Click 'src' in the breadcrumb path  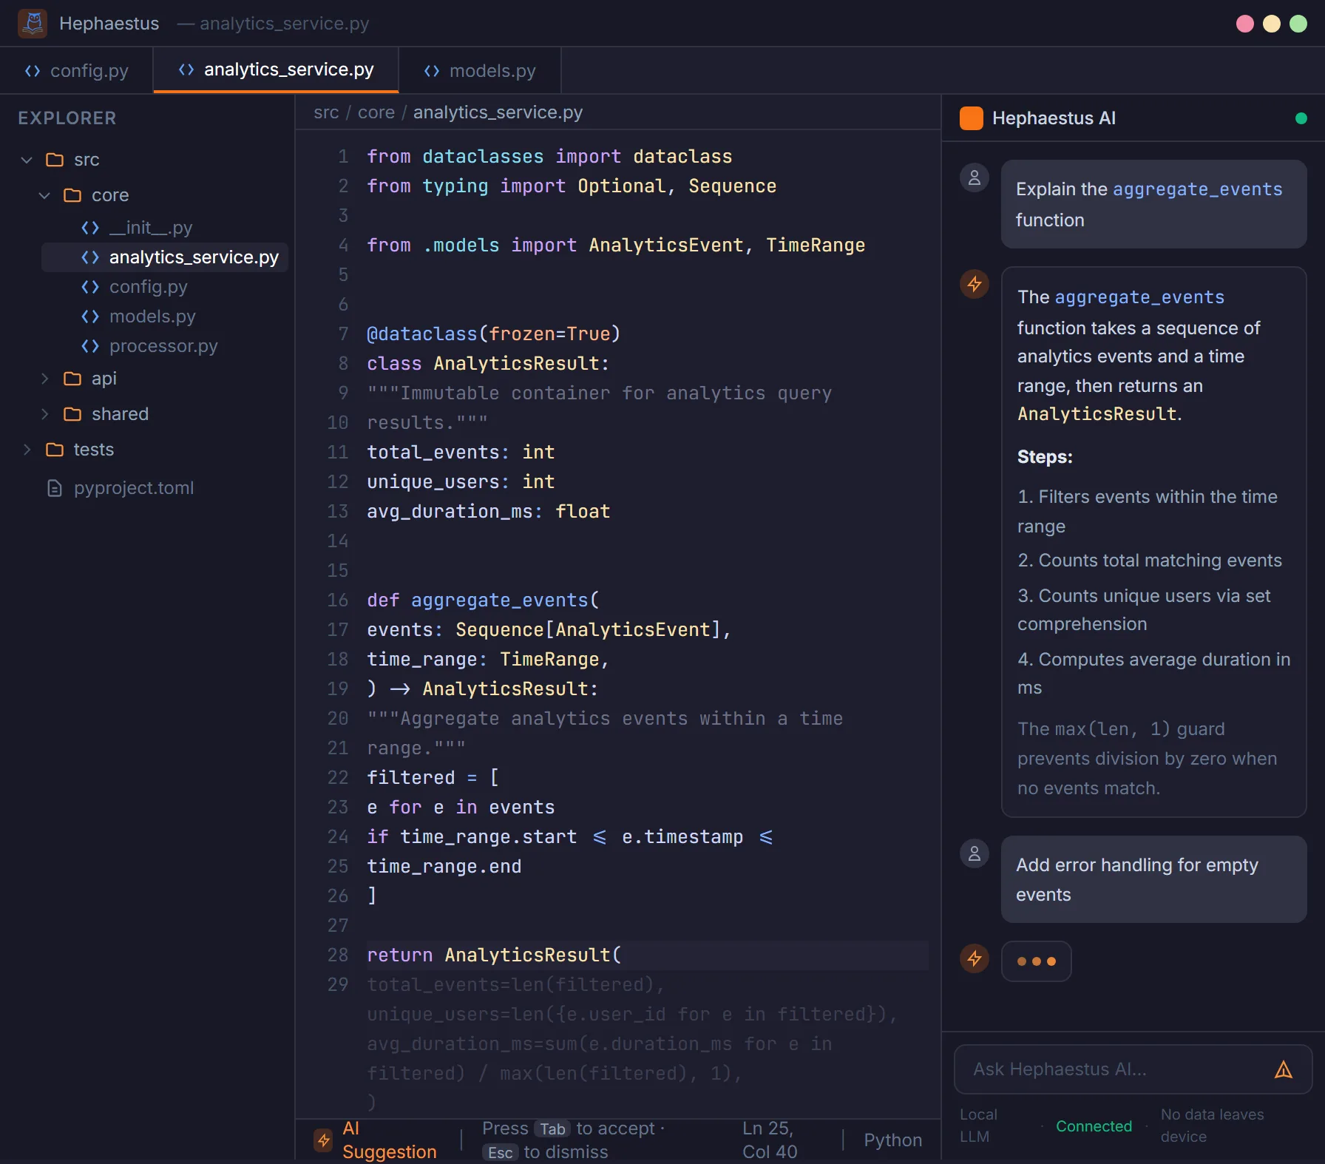click(326, 112)
